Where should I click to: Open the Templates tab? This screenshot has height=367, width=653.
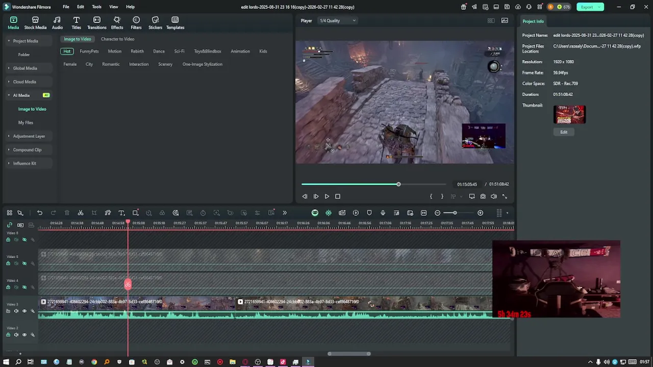[175, 23]
